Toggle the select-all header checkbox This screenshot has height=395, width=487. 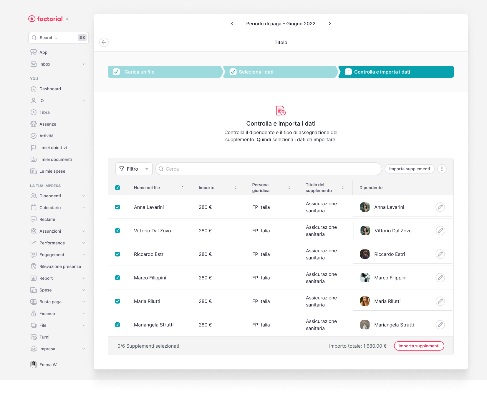(117, 188)
